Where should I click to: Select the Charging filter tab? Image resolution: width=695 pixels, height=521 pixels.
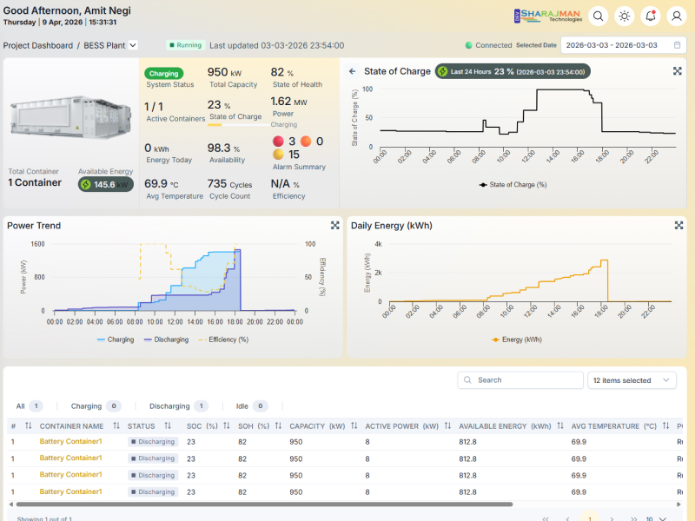(x=96, y=406)
